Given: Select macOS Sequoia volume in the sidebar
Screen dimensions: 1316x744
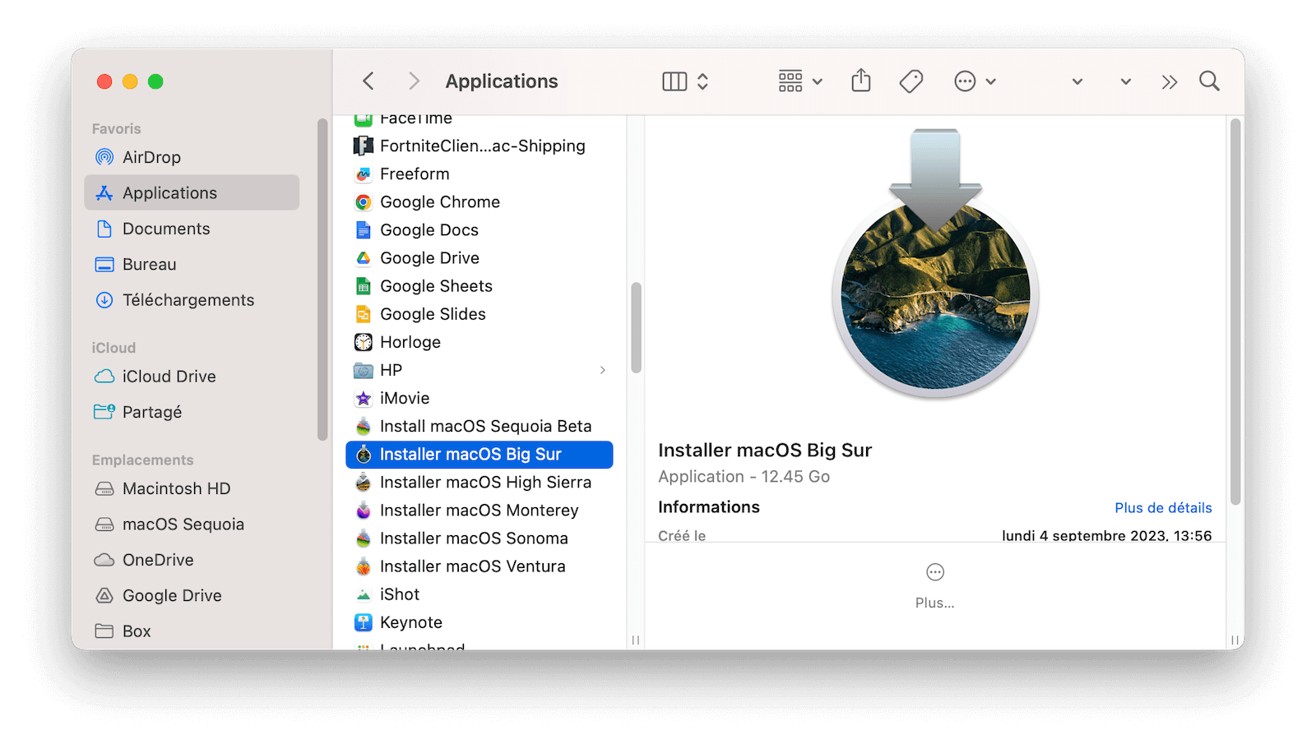Looking at the screenshot, I should [x=192, y=524].
